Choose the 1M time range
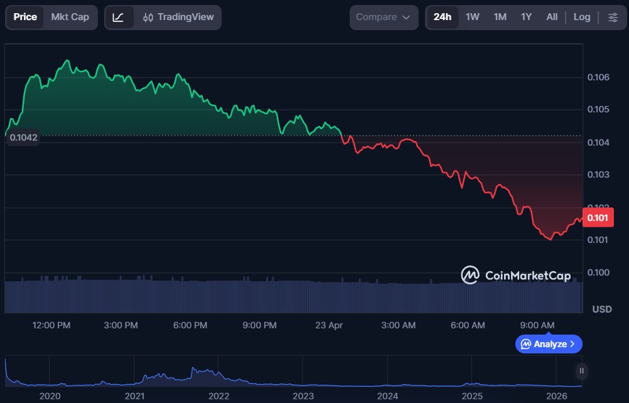This screenshot has width=629, height=403. [500, 17]
